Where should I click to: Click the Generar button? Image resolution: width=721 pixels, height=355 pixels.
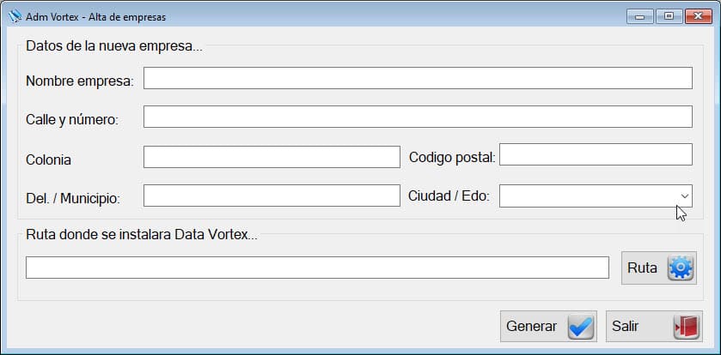point(548,326)
